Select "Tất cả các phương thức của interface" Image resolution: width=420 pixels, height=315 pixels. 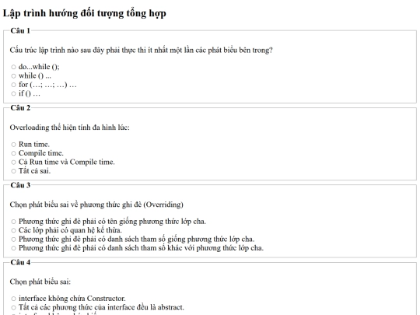pyautogui.click(x=14, y=307)
